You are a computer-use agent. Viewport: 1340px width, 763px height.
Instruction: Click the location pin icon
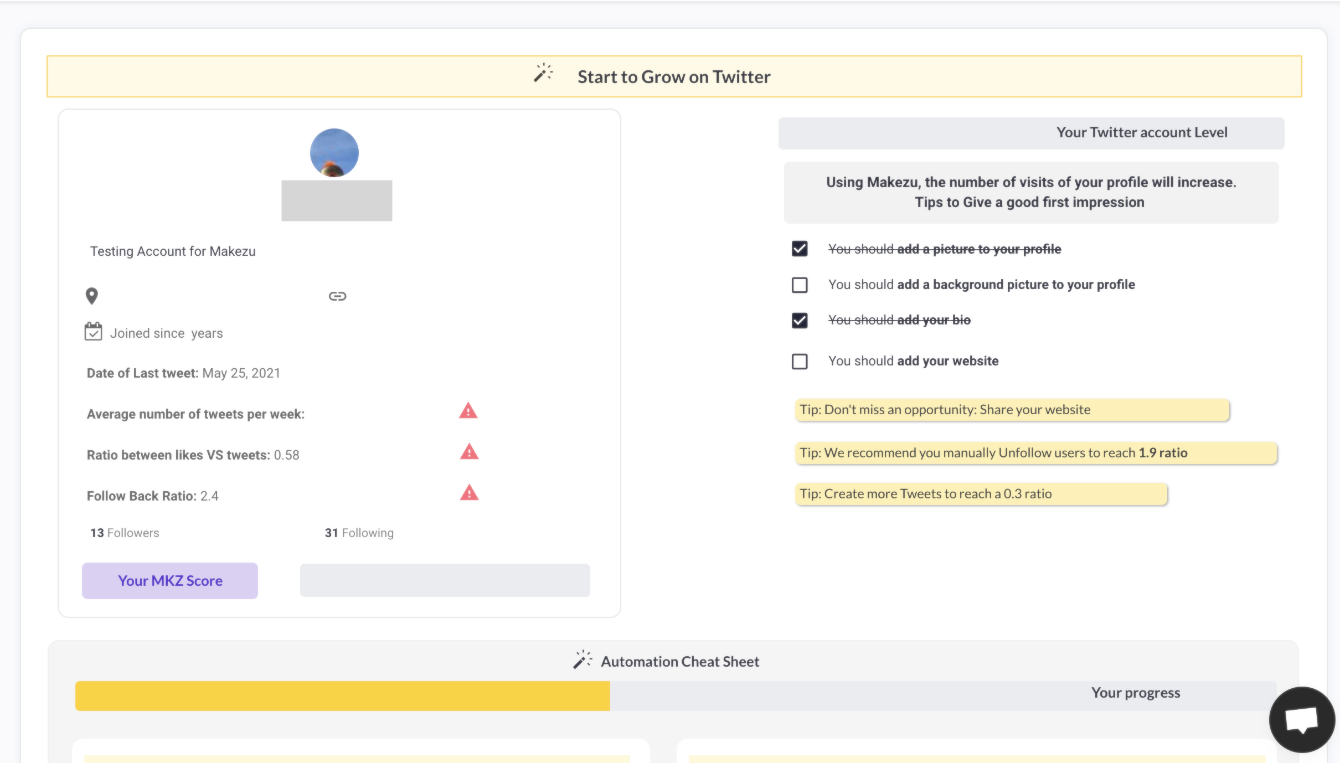[x=92, y=296]
